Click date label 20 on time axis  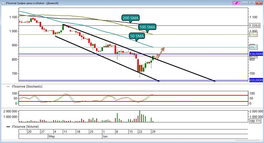point(30,132)
